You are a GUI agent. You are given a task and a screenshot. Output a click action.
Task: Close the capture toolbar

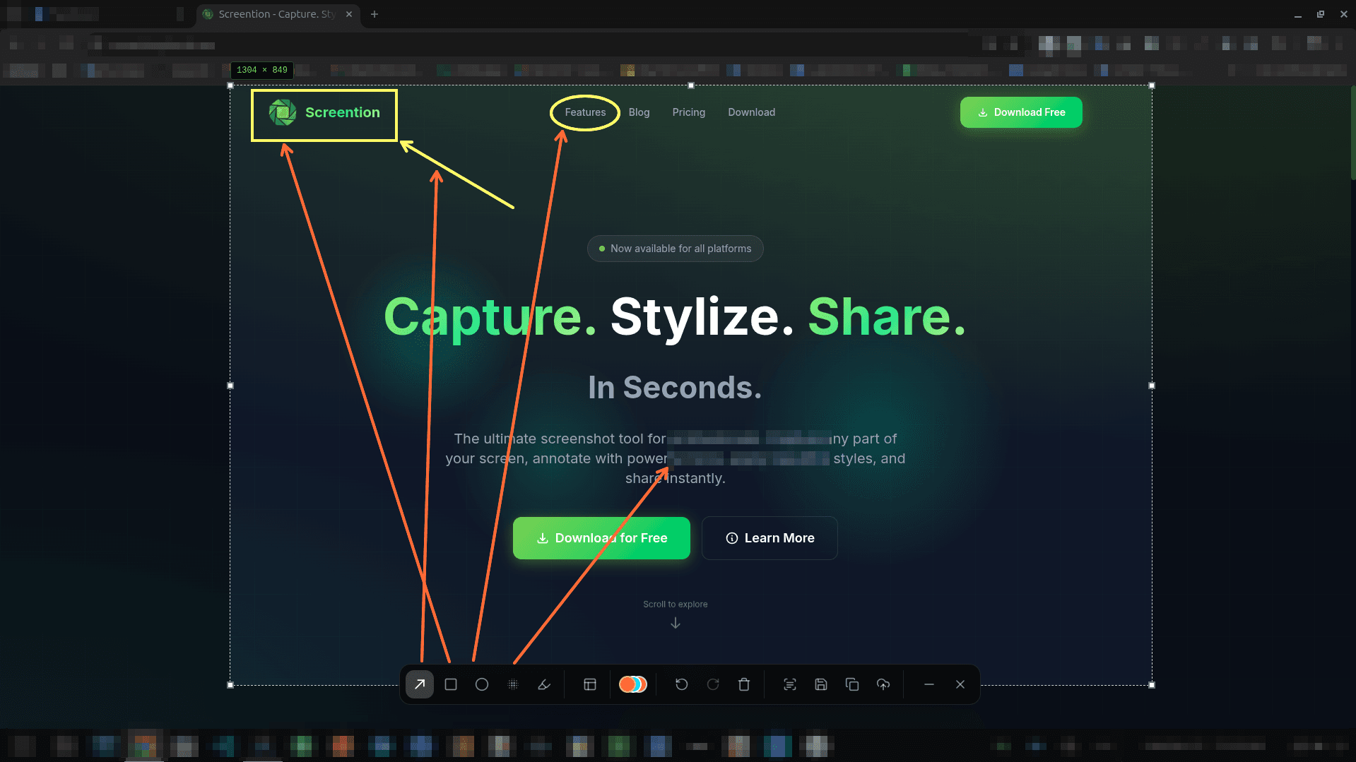(960, 684)
